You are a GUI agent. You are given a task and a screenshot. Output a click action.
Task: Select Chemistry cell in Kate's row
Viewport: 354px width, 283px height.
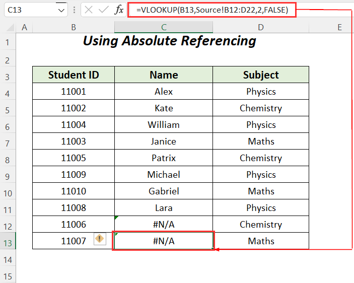(261, 108)
